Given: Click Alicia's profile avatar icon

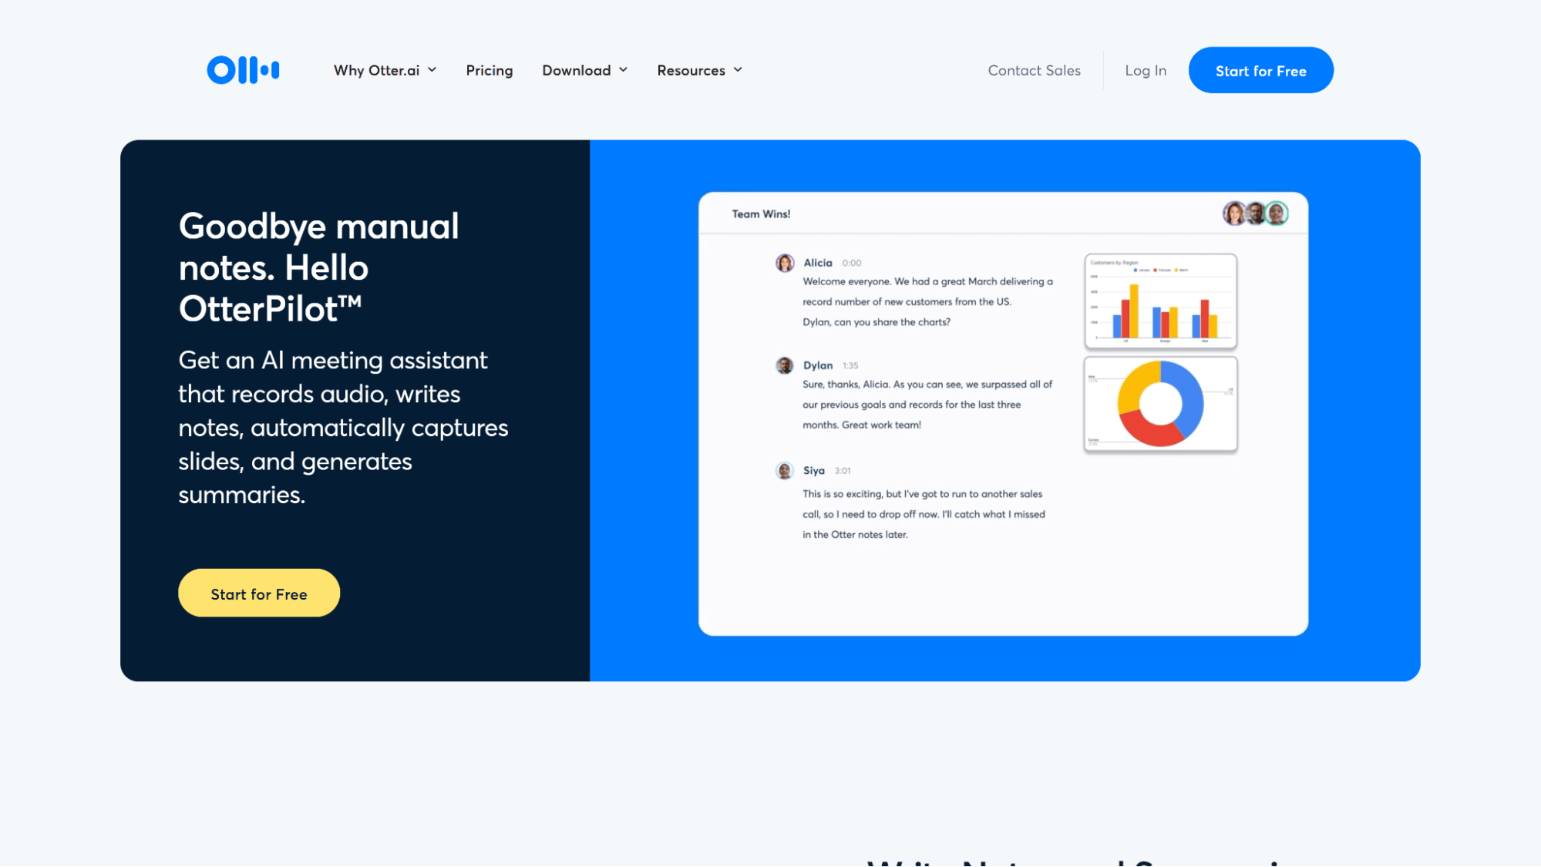Looking at the screenshot, I should point(786,261).
